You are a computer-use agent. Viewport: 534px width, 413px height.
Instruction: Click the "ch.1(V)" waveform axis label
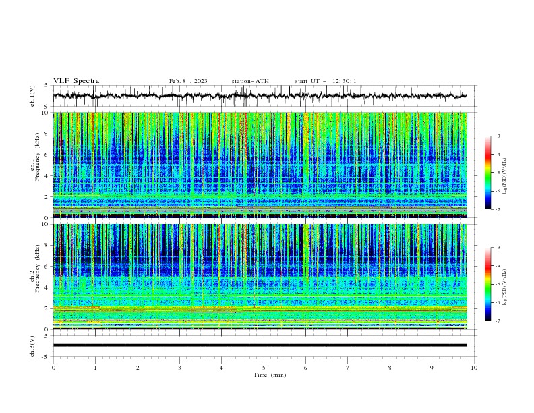pos(32,96)
